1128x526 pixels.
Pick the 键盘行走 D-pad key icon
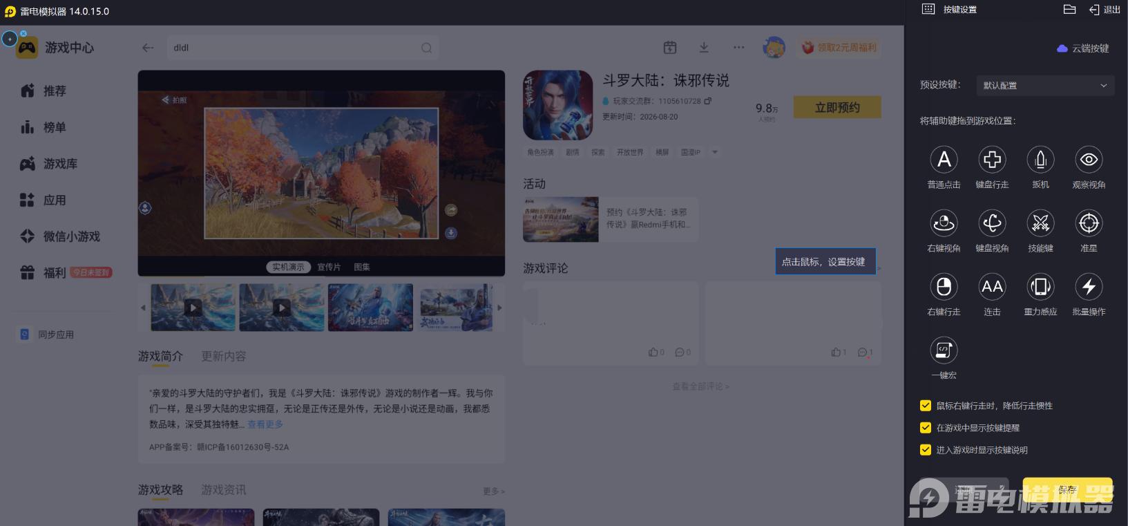click(992, 160)
